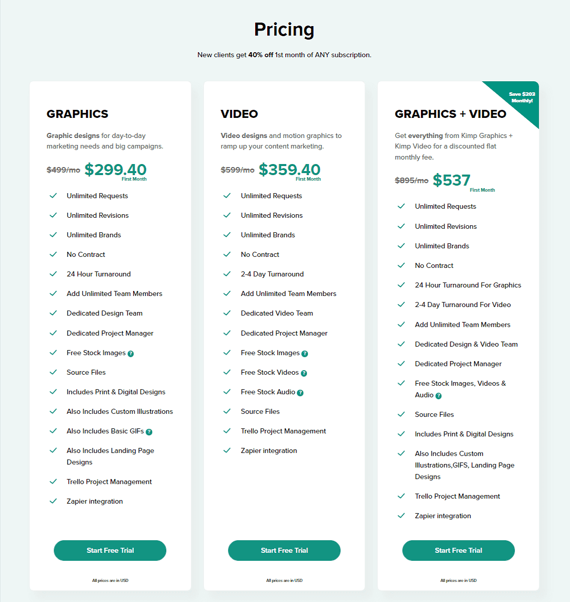Click help icon beside Graphics Free Stock Images

(131, 354)
